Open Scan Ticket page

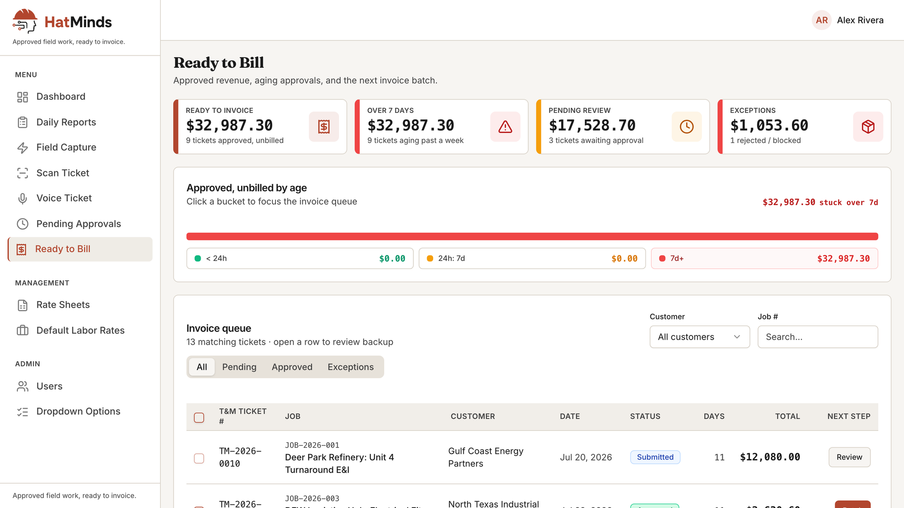[80, 173]
